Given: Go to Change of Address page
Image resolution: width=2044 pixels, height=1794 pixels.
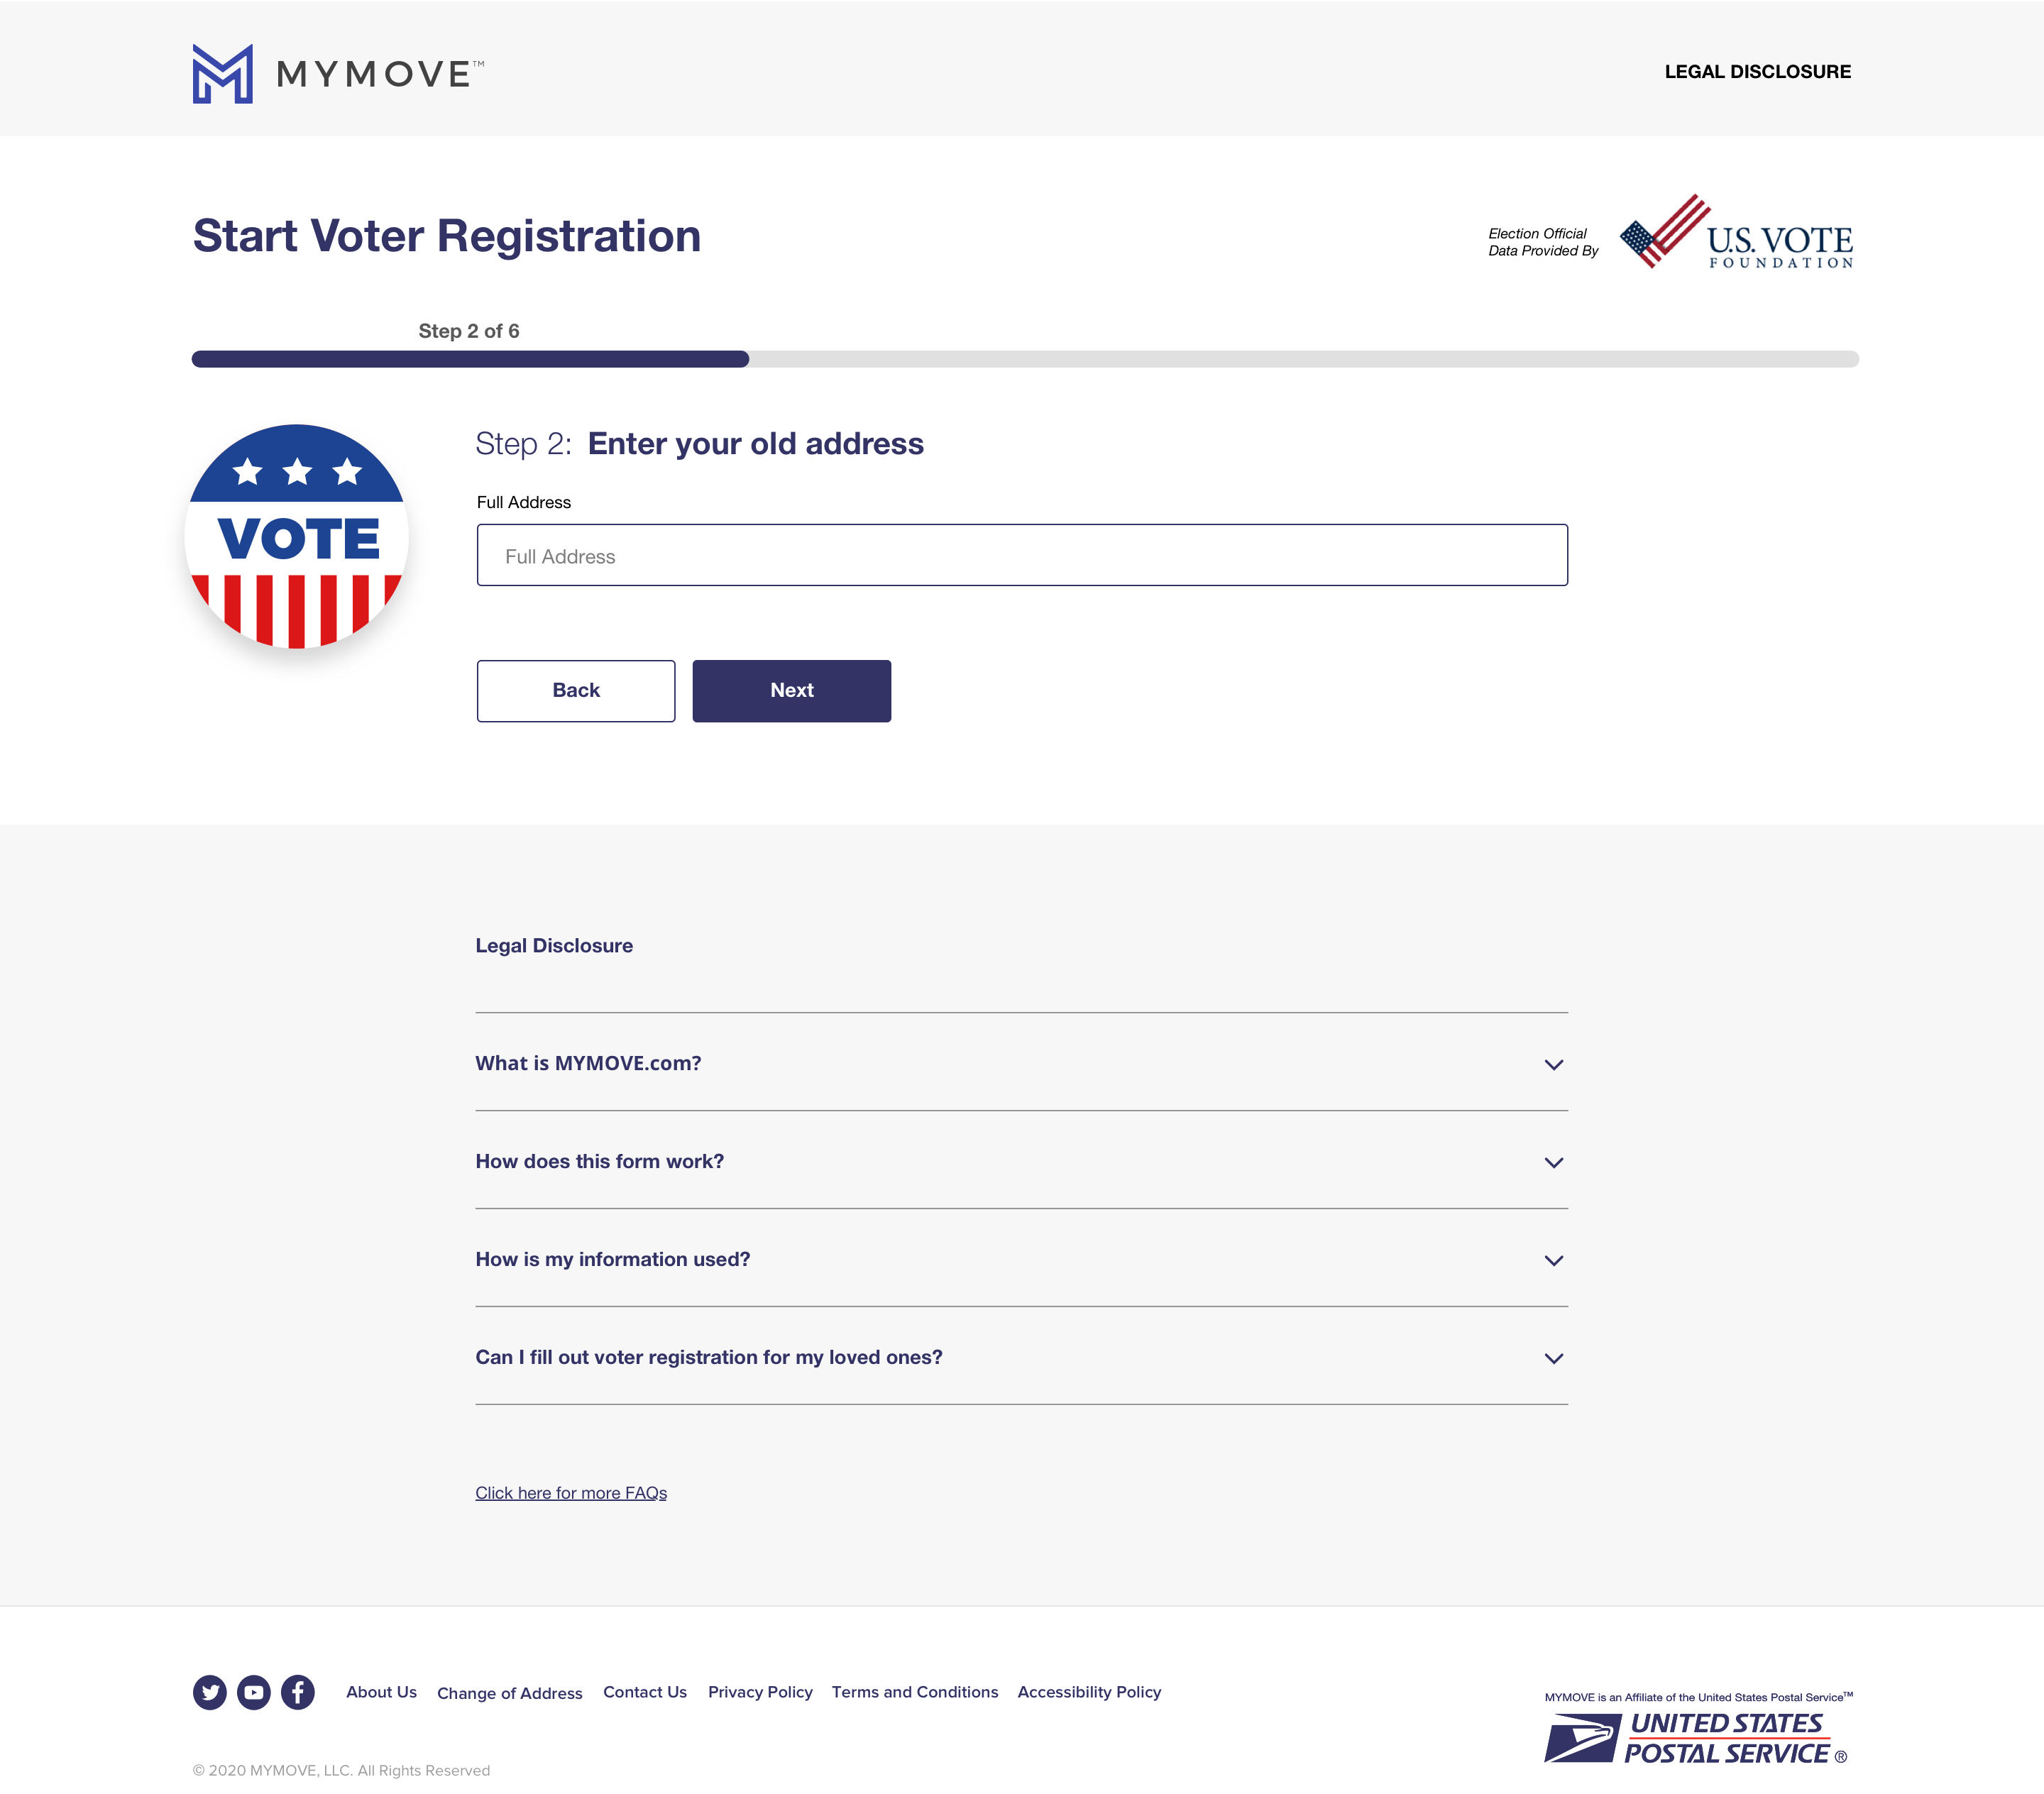Looking at the screenshot, I should click(x=509, y=1693).
